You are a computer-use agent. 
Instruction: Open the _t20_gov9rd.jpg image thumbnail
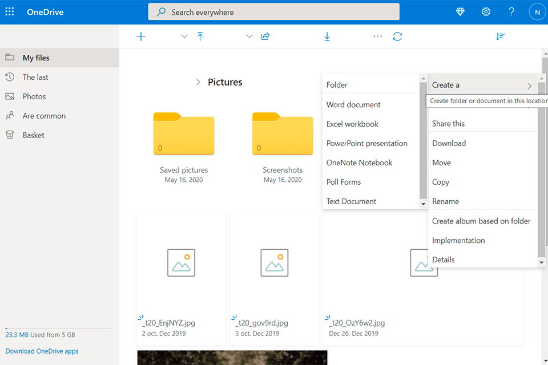pyautogui.click(x=275, y=263)
